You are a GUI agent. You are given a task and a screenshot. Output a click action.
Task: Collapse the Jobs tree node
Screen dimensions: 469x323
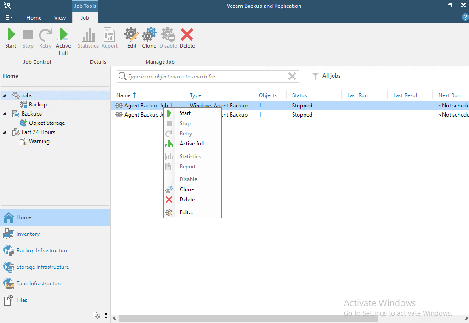(4, 95)
